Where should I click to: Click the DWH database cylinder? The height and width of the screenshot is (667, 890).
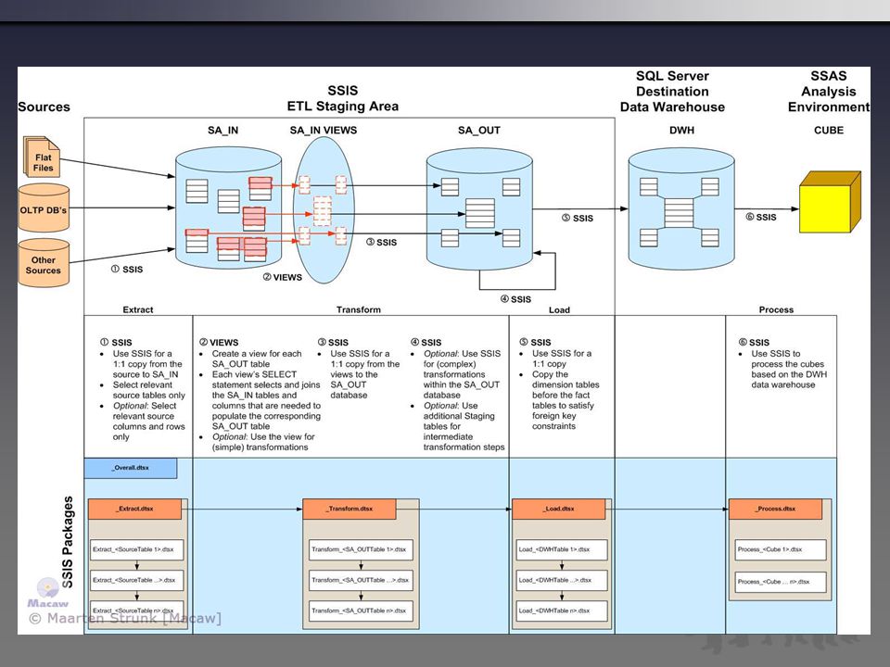click(x=681, y=208)
